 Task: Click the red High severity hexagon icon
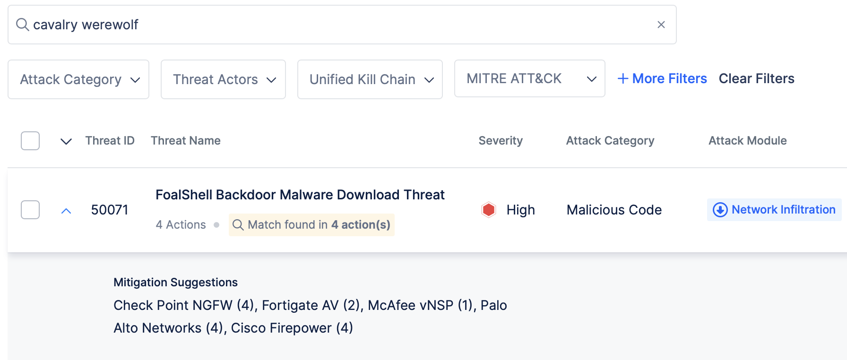pos(488,210)
